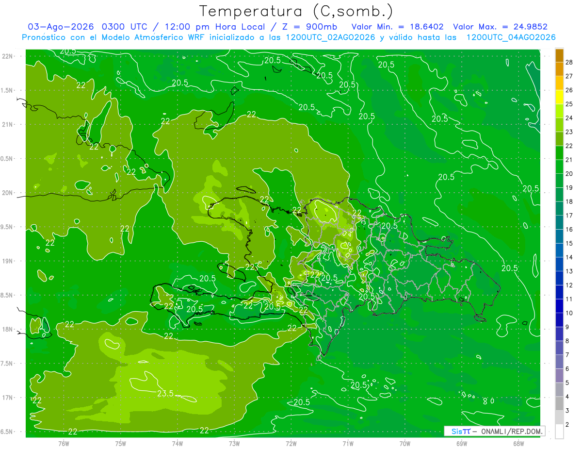
Task: Click the "8.5N" latitude axis label
Action: [7, 295]
